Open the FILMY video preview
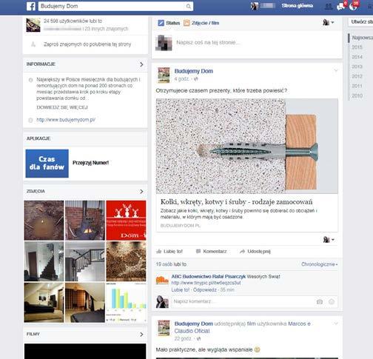The height and width of the screenshot is (359, 373). pos(85,351)
